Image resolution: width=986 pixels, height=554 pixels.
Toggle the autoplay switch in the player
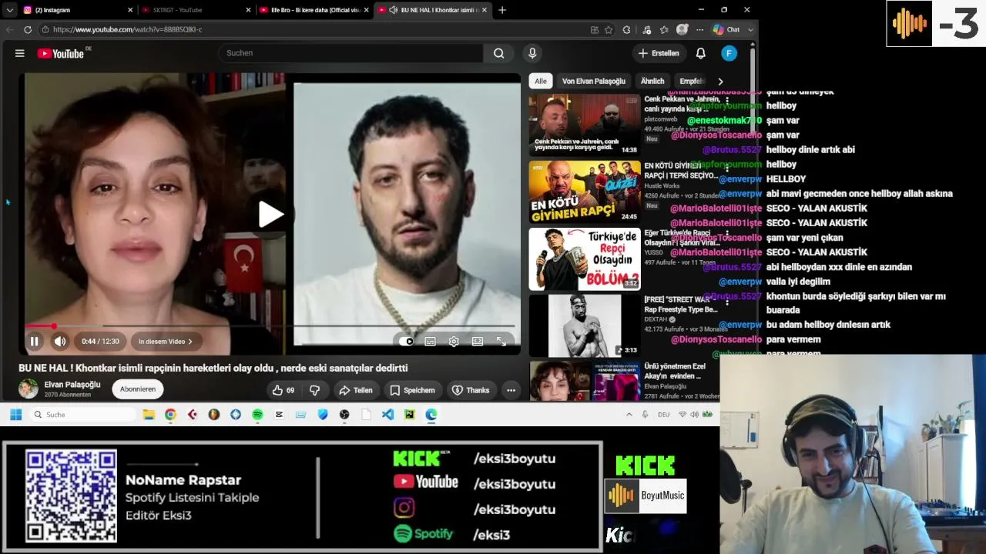407,341
